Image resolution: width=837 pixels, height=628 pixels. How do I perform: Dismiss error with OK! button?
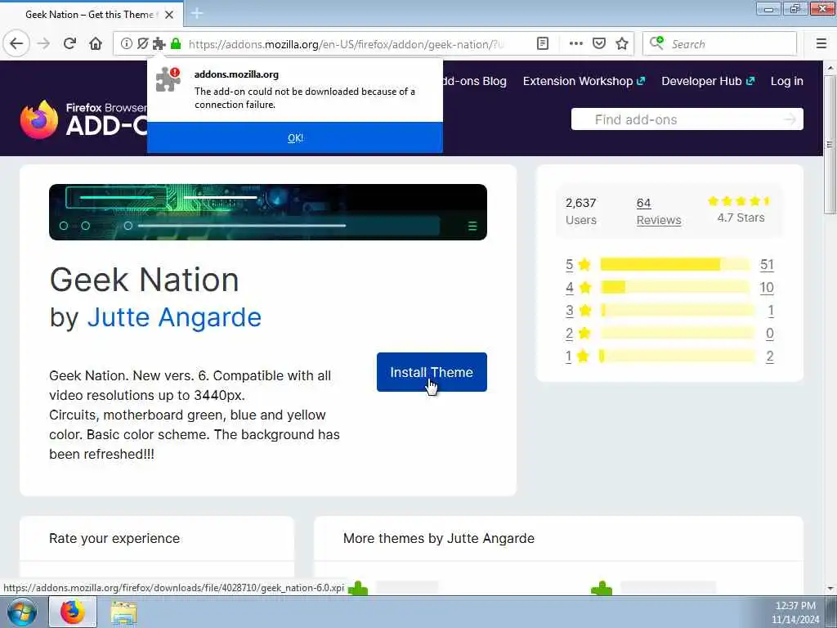(x=295, y=137)
